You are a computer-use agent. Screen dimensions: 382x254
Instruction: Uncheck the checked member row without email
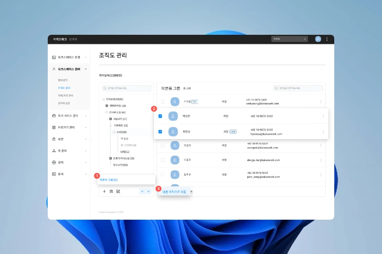coord(160,116)
